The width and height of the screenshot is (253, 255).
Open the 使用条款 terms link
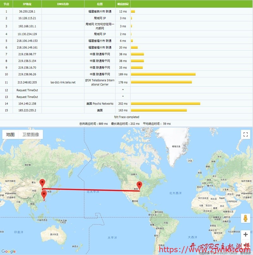click(x=246, y=253)
